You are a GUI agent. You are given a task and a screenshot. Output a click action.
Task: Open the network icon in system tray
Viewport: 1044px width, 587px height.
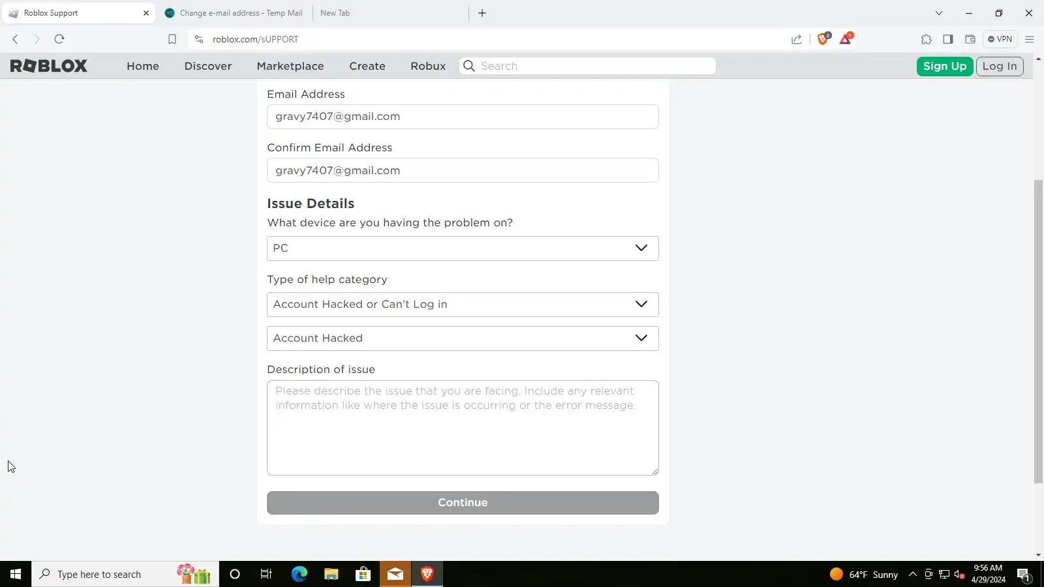point(944,575)
